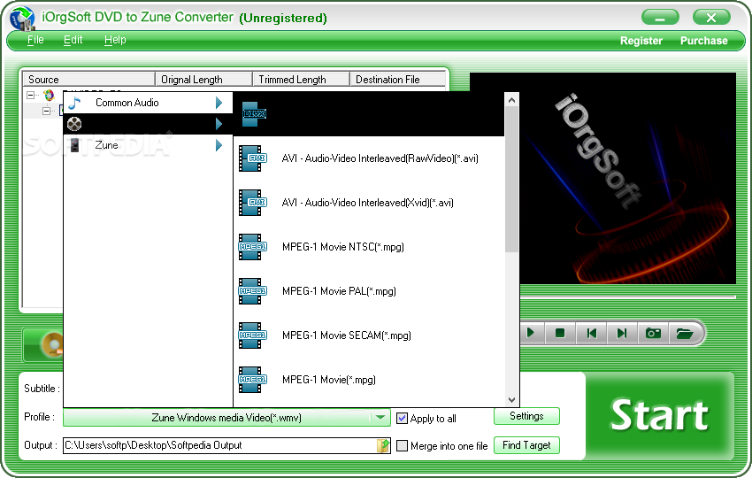
Task: Play the video preview
Action: (531, 333)
